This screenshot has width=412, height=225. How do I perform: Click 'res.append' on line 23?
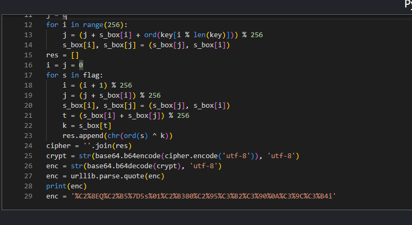click(83, 136)
